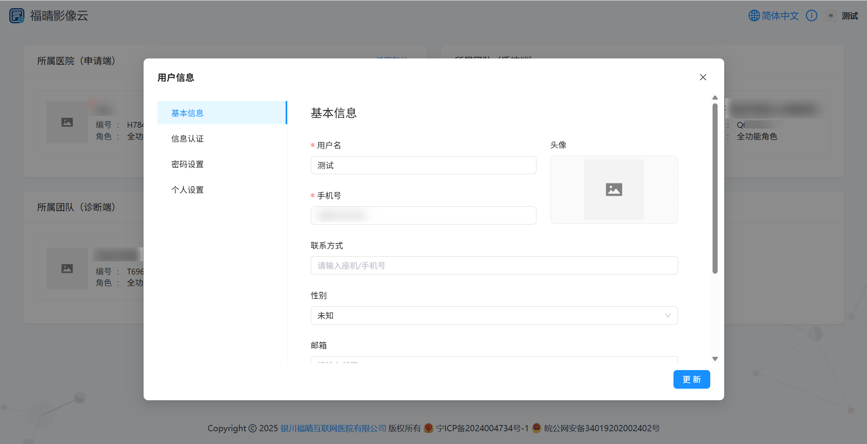
Task: Click the dialog scrollbar down arrow
Action: (715, 359)
